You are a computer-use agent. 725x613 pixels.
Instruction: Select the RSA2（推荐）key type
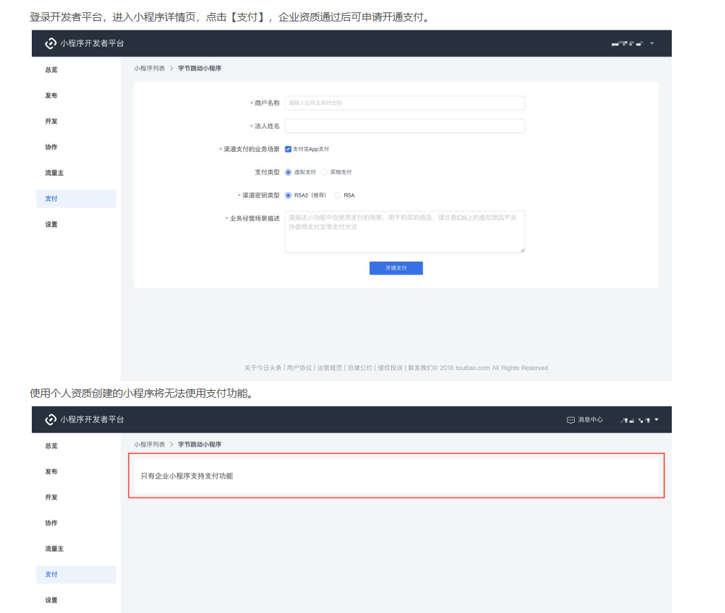pyautogui.click(x=288, y=195)
